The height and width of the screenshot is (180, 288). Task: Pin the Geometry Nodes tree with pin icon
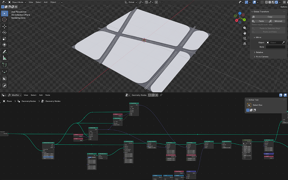tap(161, 95)
